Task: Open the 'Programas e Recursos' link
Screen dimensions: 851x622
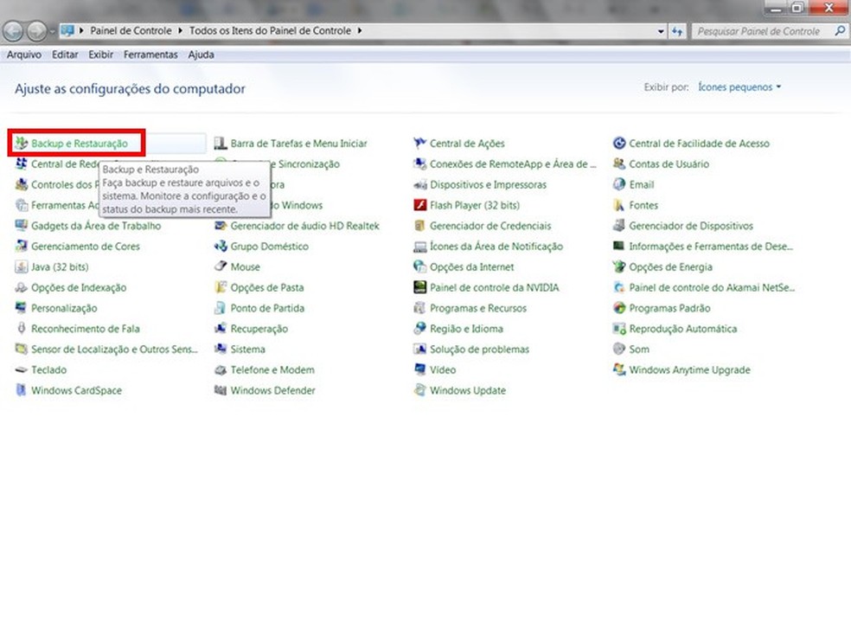Action: (477, 309)
